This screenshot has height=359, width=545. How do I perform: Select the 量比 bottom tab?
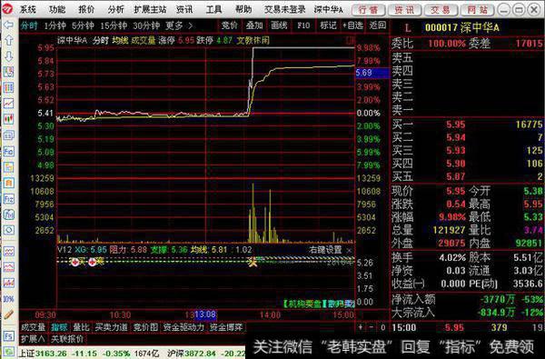point(81,327)
